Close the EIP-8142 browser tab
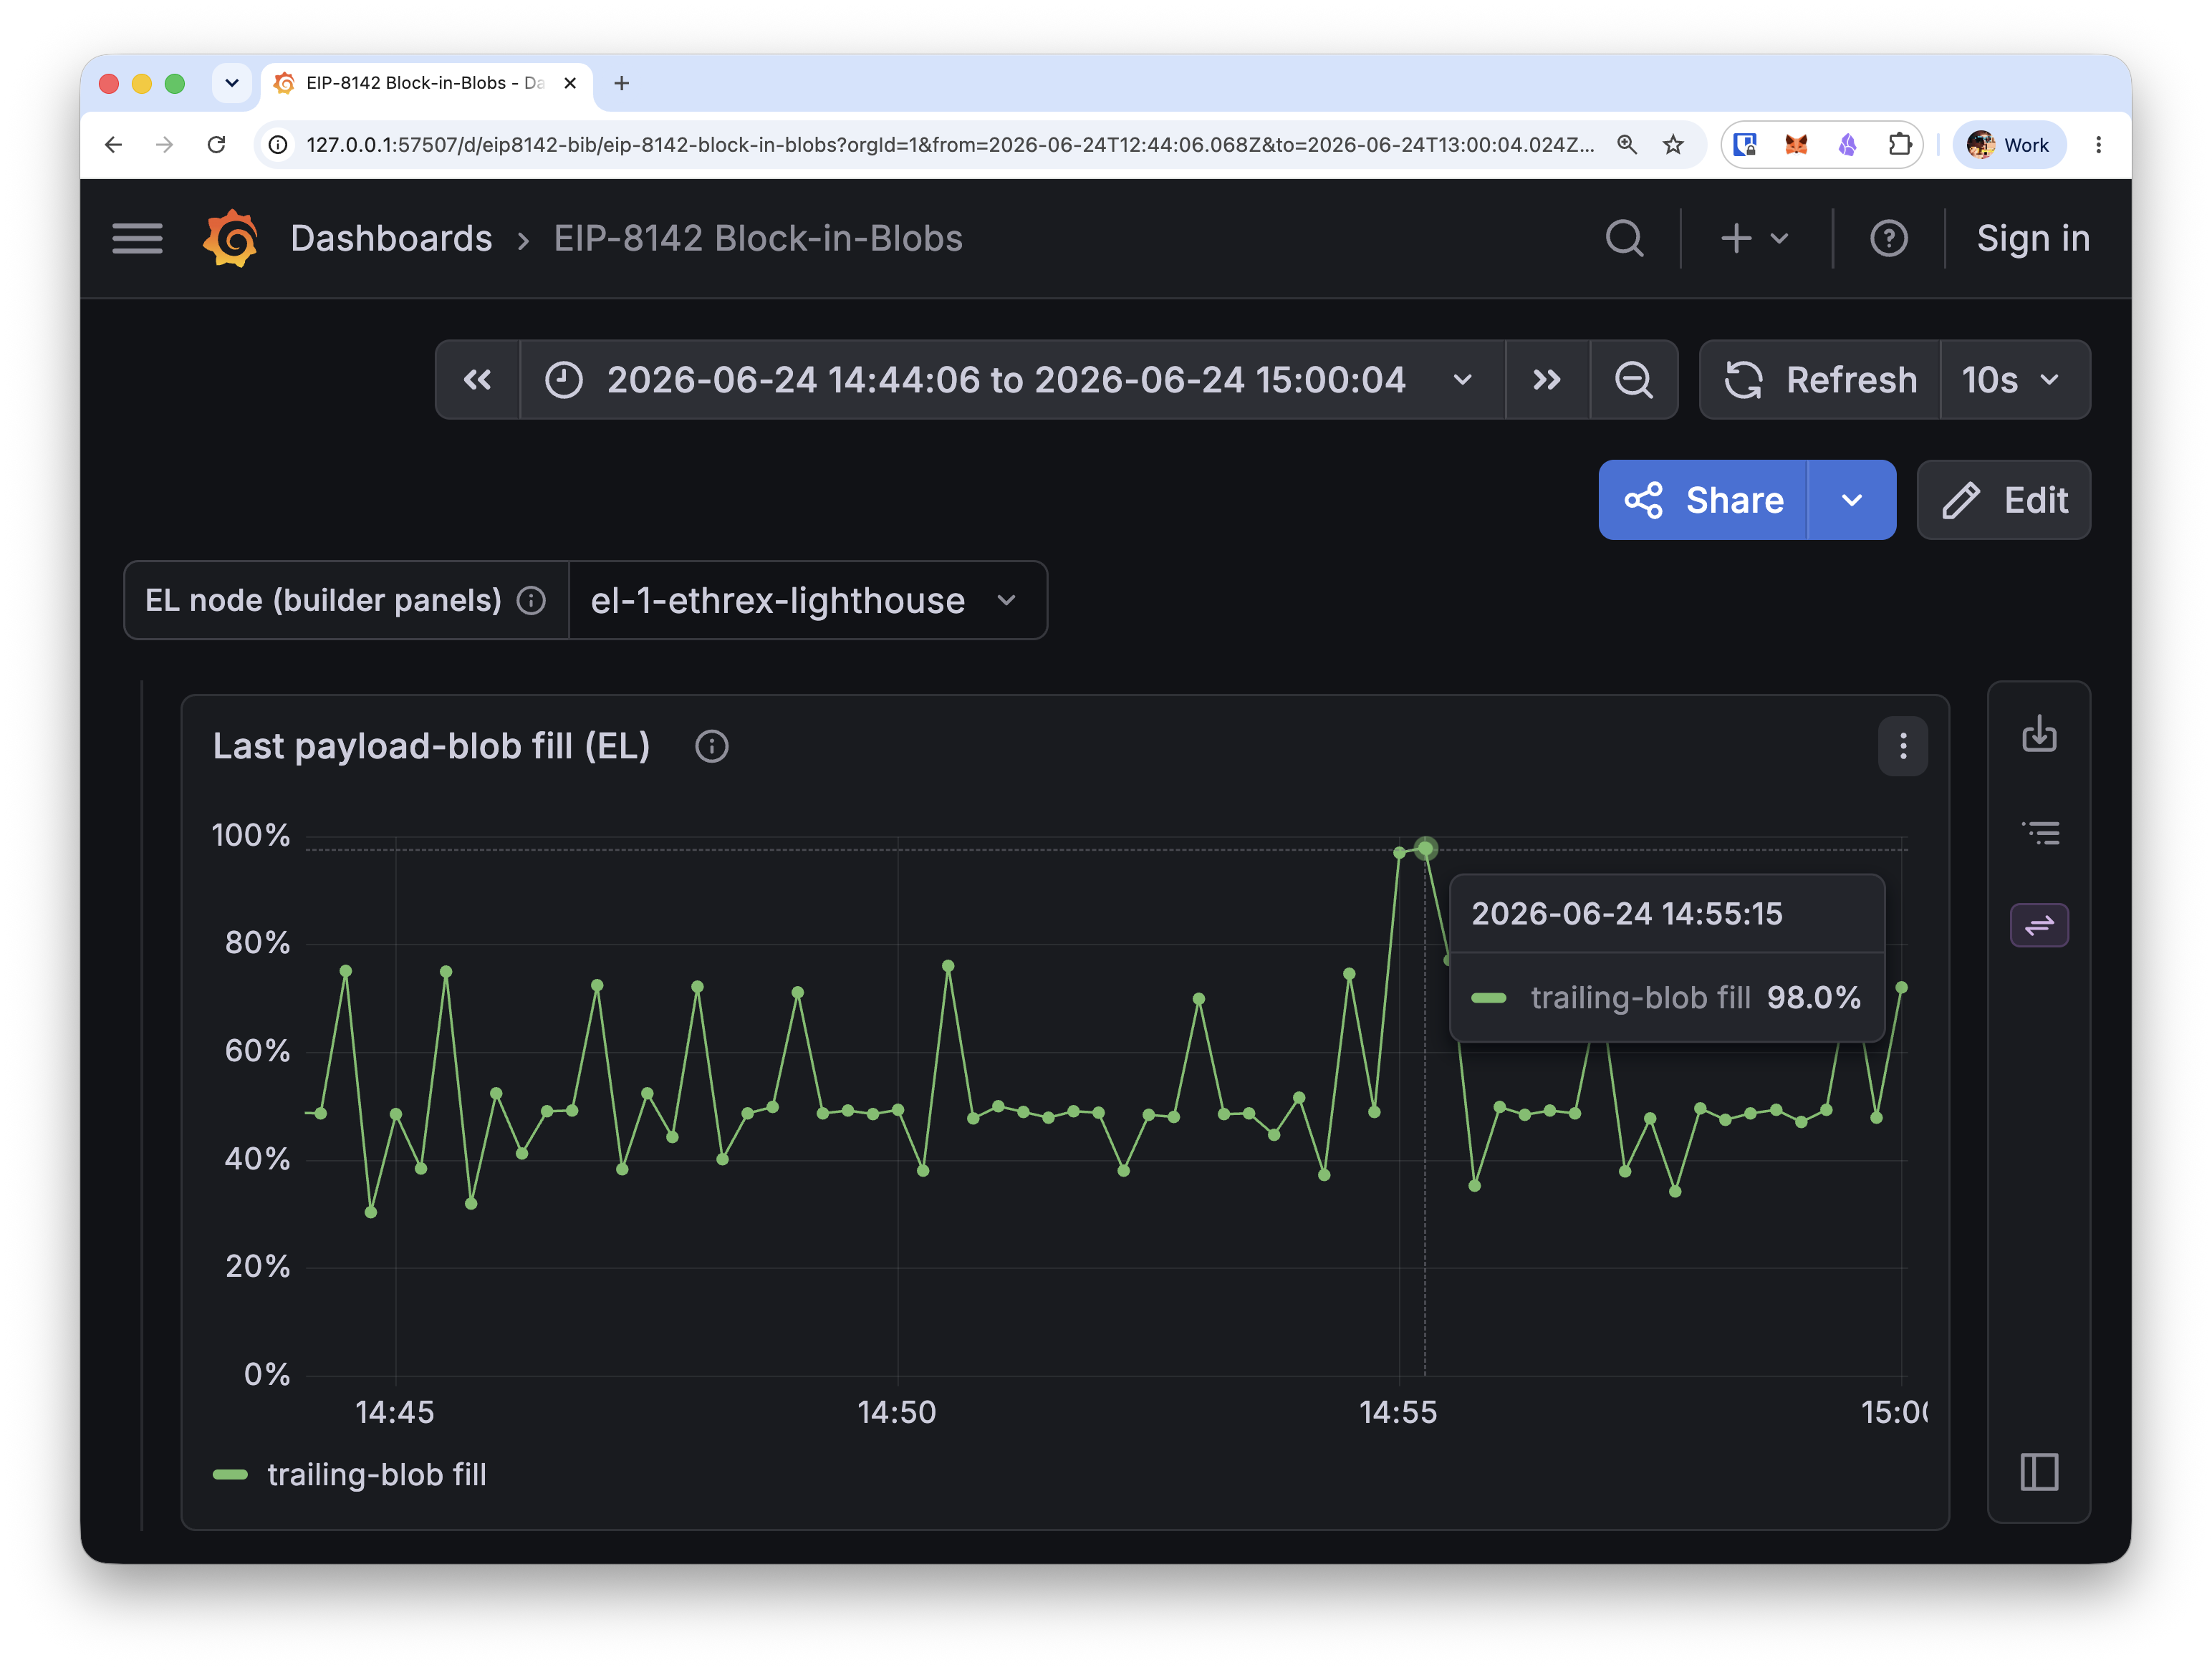This screenshot has width=2212, height=1670. coord(570,83)
